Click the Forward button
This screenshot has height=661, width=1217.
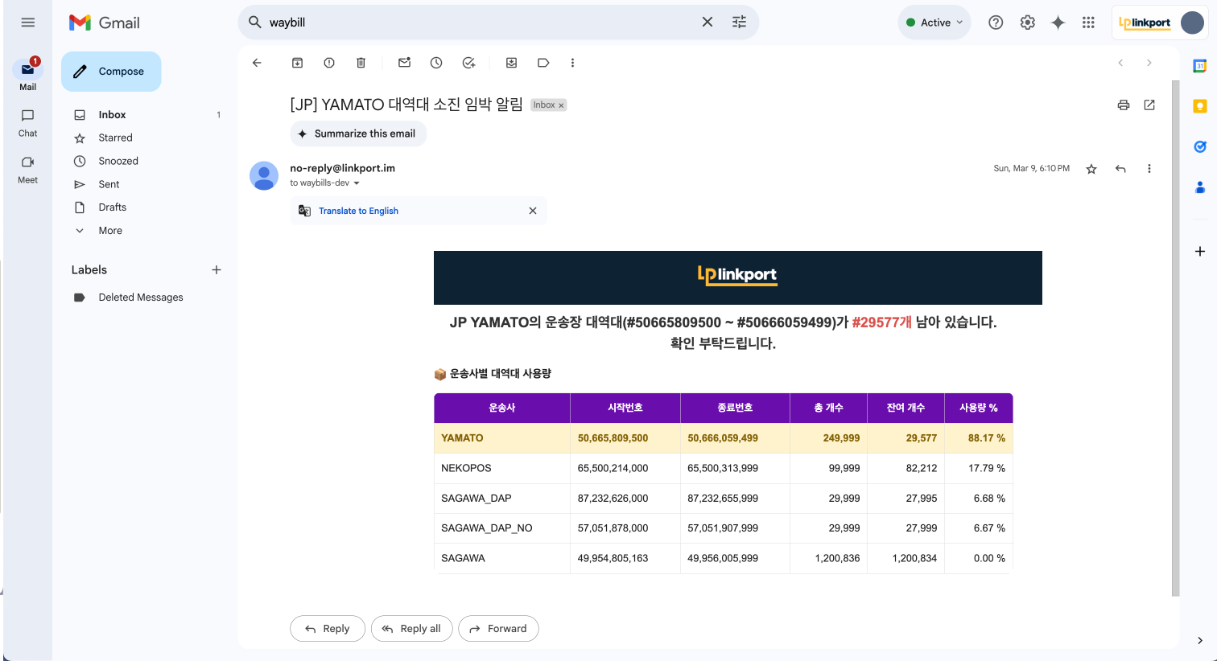[498, 629]
